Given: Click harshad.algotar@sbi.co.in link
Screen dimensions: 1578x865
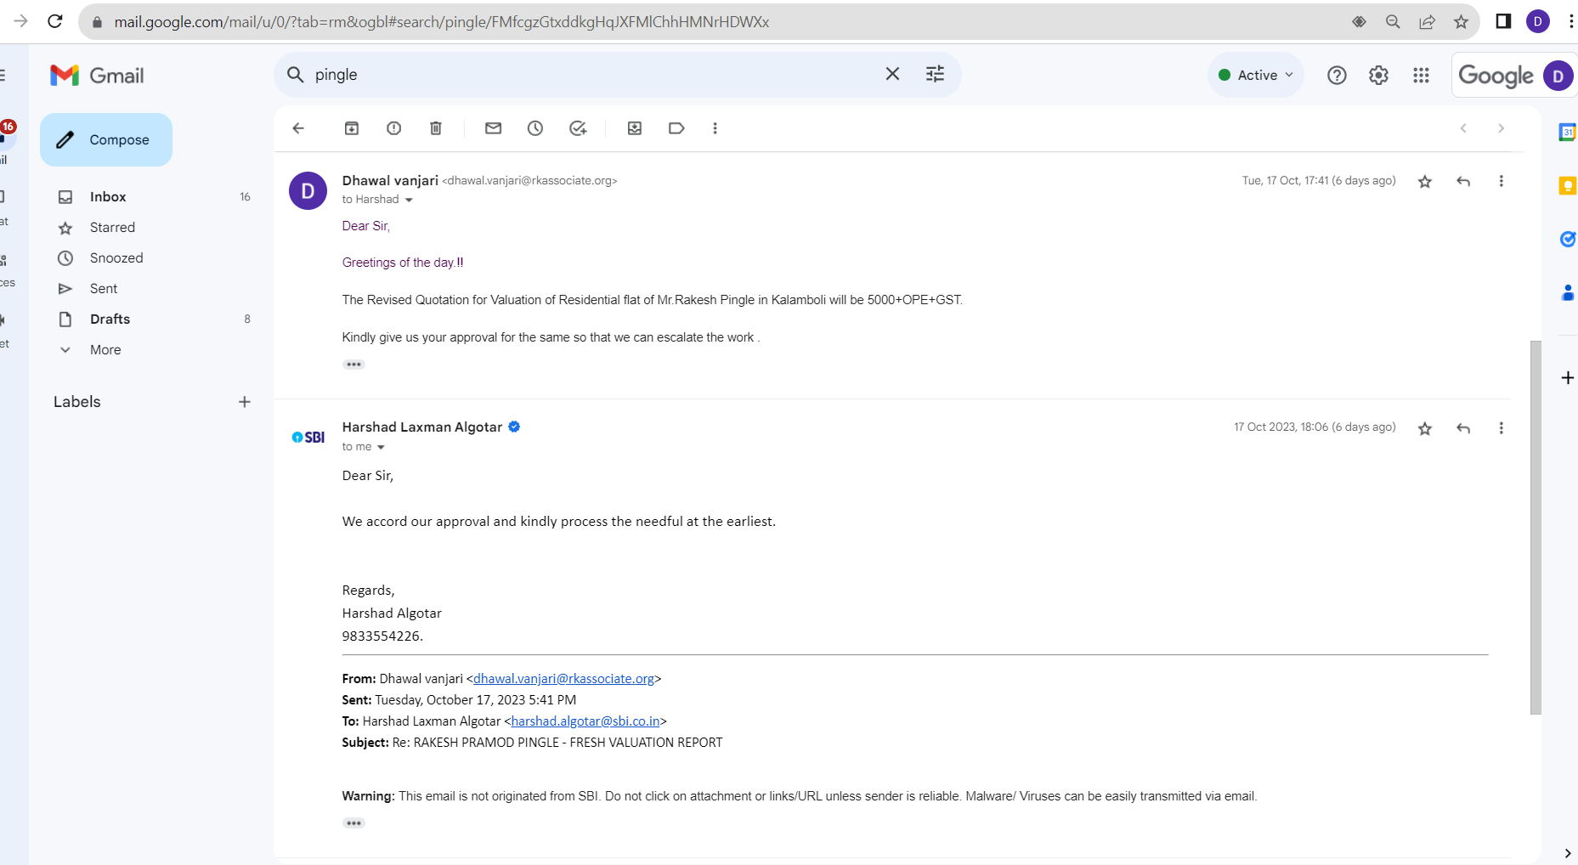Looking at the screenshot, I should point(585,721).
